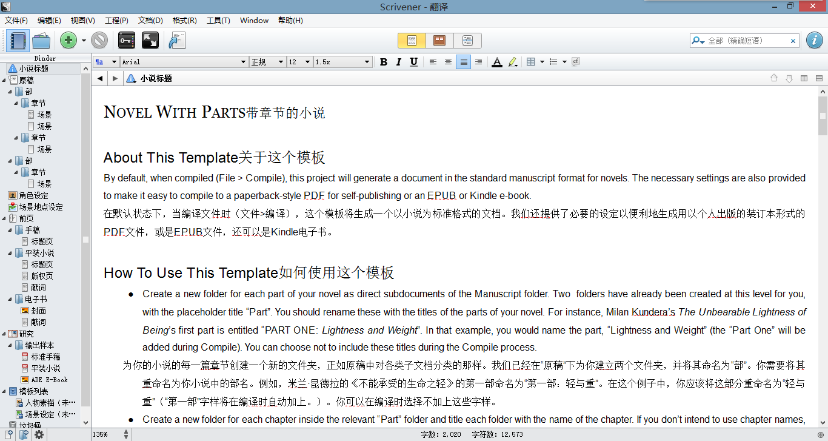Open list style dropdown arrow
This screenshot has height=441, width=828.
click(x=564, y=62)
